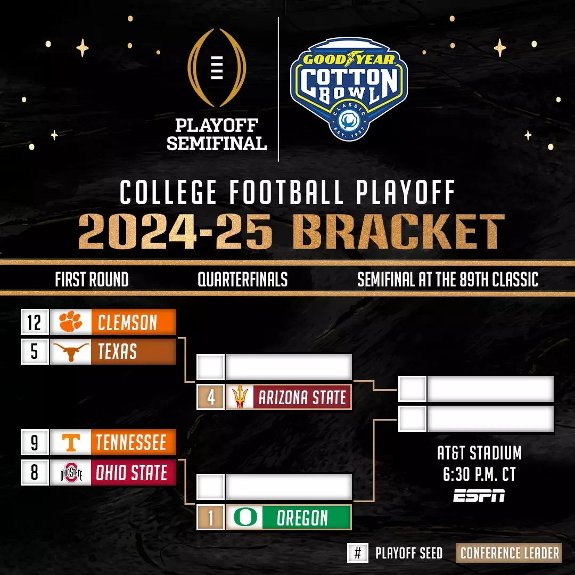Click the empty quarterfinal slot above Oregon
The image size is (575, 575).
click(288, 487)
